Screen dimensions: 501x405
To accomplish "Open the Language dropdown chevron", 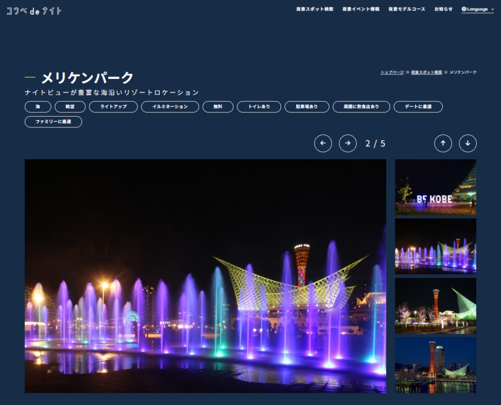I will 493,9.
